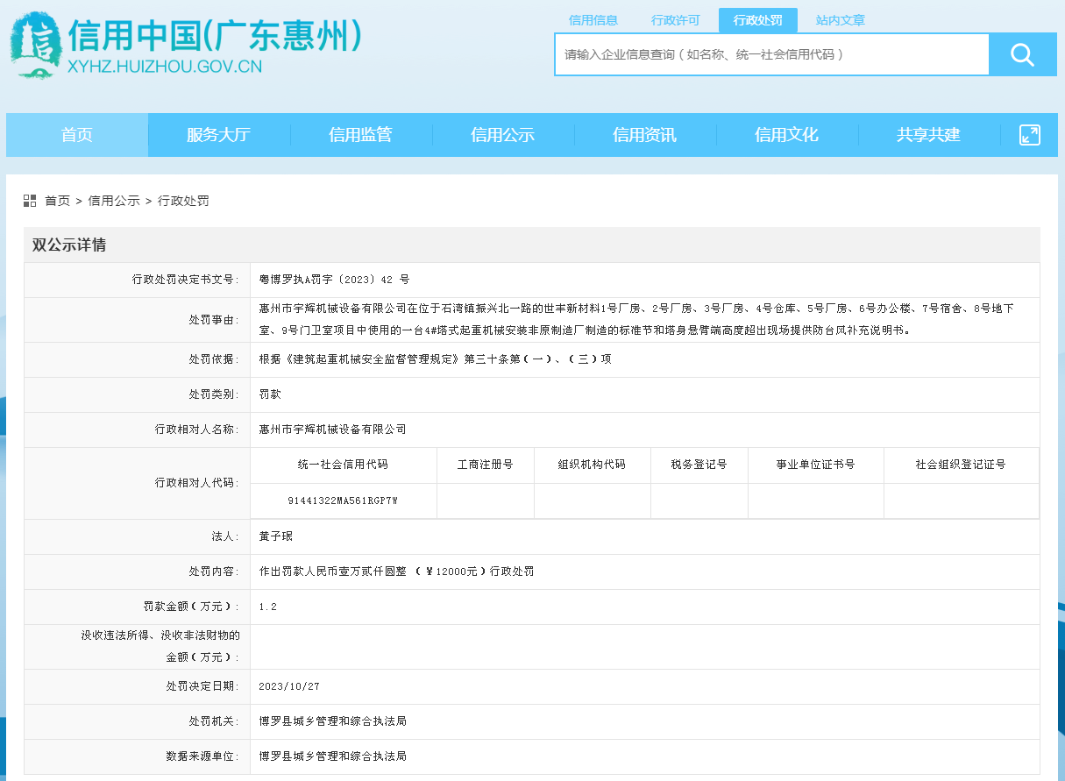Click the 处罚决定日期 field label
The image size is (1065, 781).
pyautogui.click(x=202, y=686)
